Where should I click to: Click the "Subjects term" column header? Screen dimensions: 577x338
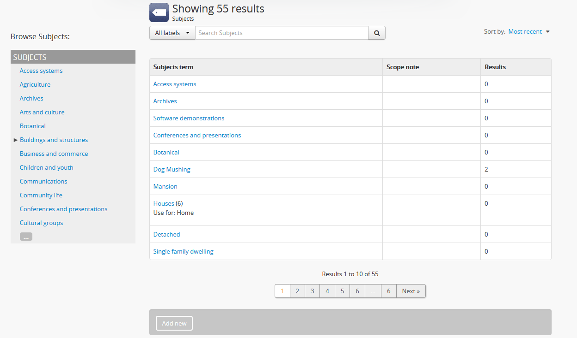[173, 67]
